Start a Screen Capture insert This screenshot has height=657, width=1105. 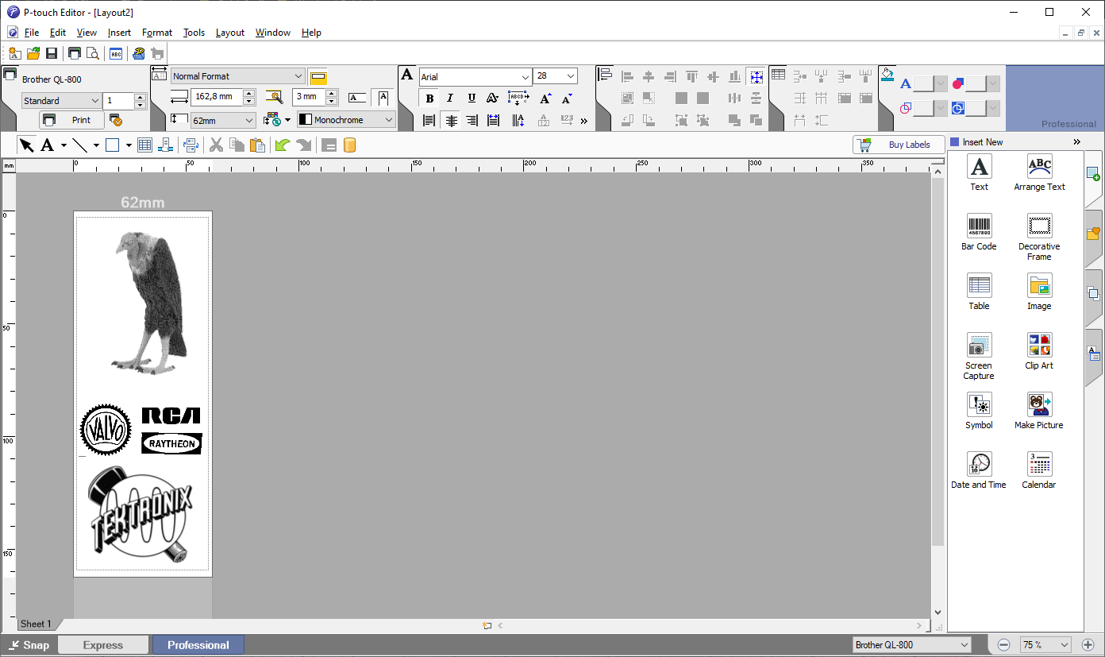(x=979, y=356)
